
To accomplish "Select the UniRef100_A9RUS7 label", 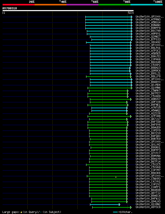I will (x=148, y=99).
